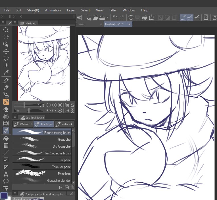Switch to the frieren document tab
The image size is (217, 200).
[87, 24]
